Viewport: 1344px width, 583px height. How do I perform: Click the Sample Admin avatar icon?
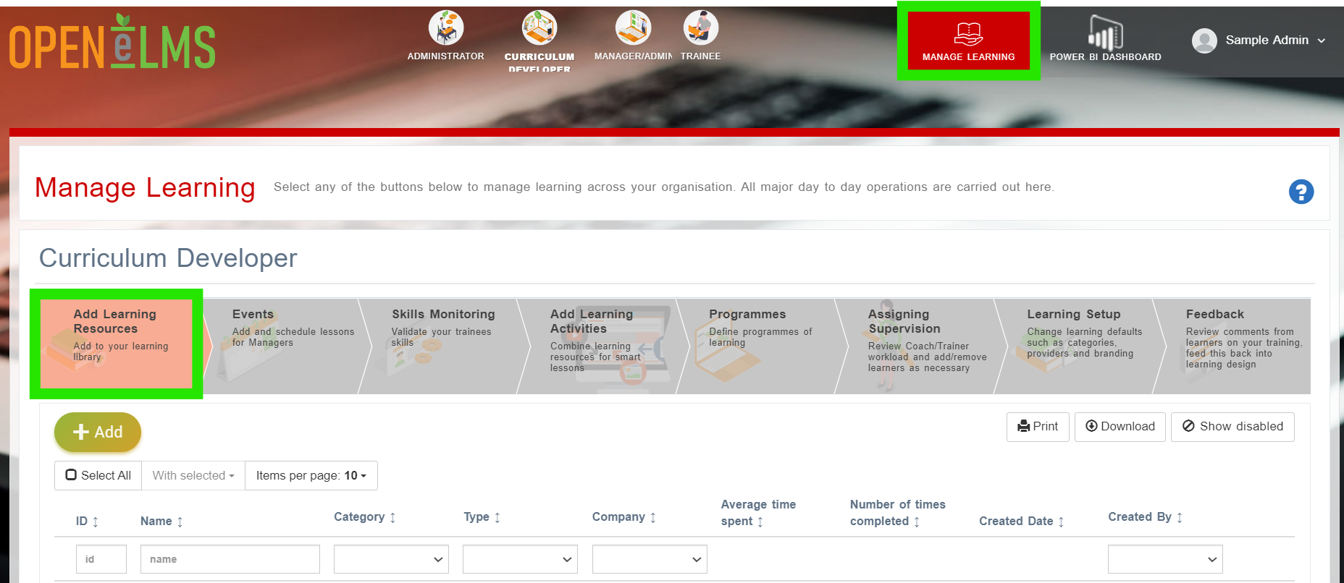point(1204,41)
